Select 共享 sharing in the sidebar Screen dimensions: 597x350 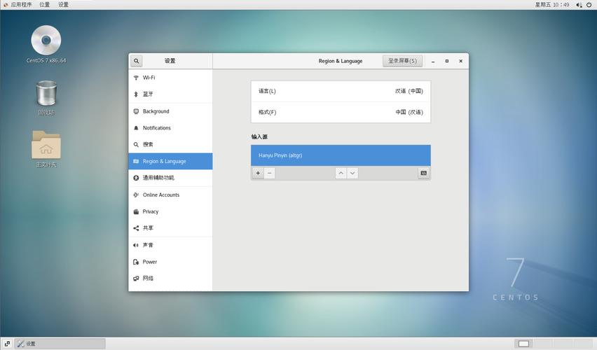[170, 228]
